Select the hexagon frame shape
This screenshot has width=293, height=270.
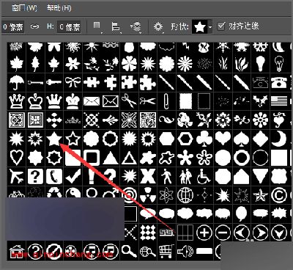click(x=185, y=139)
